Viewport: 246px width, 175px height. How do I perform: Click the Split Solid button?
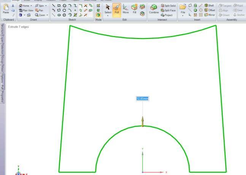(168, 6)
